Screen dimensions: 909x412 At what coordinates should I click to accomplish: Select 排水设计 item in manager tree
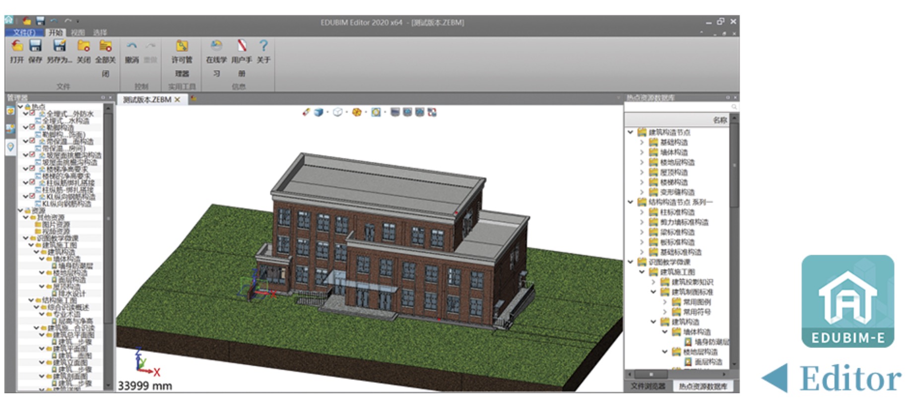72,294
